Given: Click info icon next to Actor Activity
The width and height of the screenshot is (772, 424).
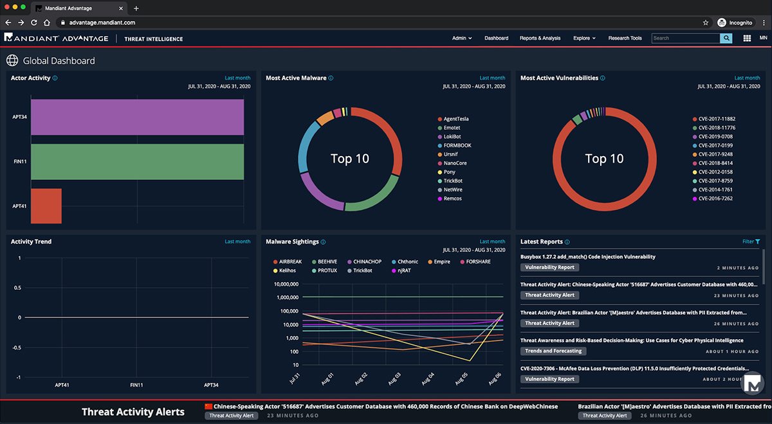Looking at the screenshot, I should [x=55, y=78].
